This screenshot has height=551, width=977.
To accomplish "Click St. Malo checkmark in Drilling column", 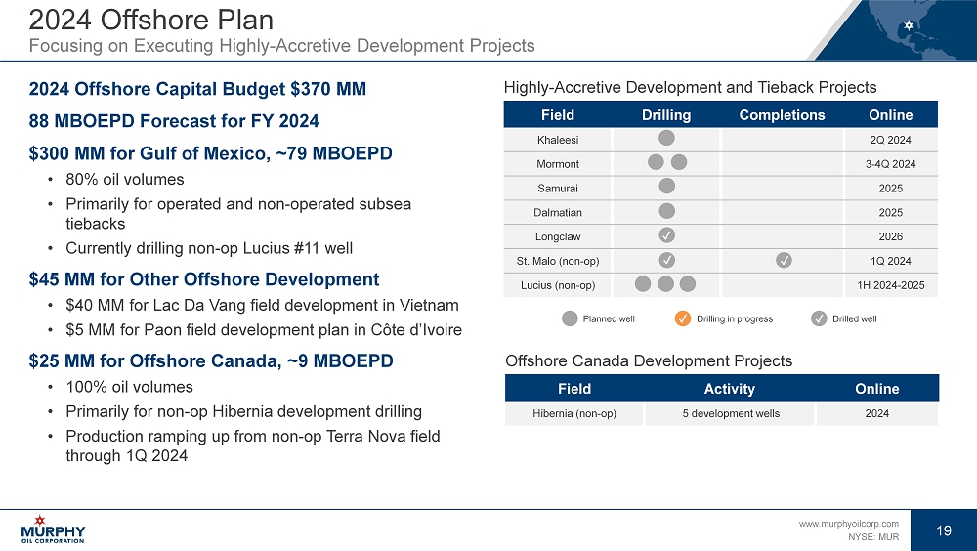I will coord(666,260).
